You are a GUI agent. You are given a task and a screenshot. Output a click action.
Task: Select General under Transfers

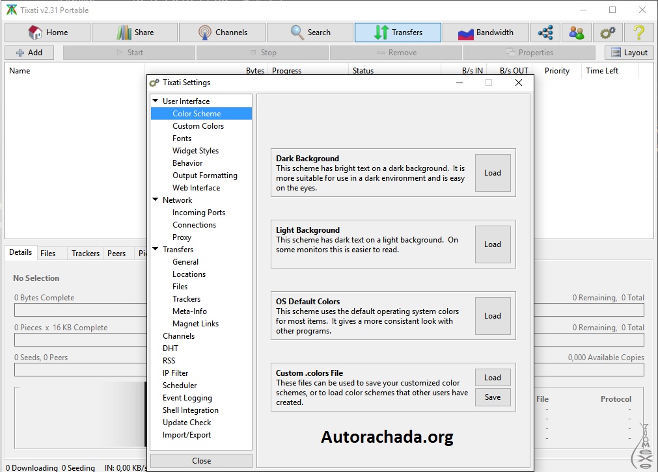(x=185, y=262)
